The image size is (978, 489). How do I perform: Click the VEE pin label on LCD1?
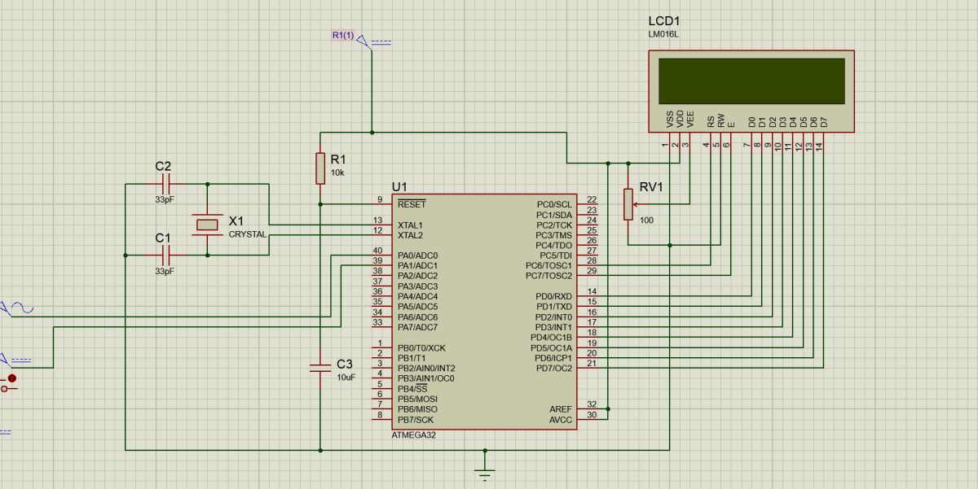coord(691,120)
